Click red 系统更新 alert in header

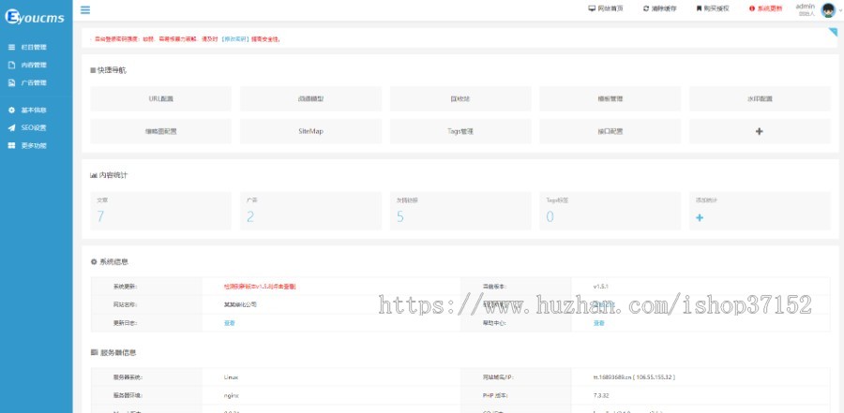pyautogui.click(x=765, y=8)
